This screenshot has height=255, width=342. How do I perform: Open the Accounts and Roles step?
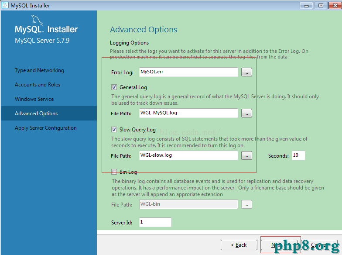(x=38, y=85)
